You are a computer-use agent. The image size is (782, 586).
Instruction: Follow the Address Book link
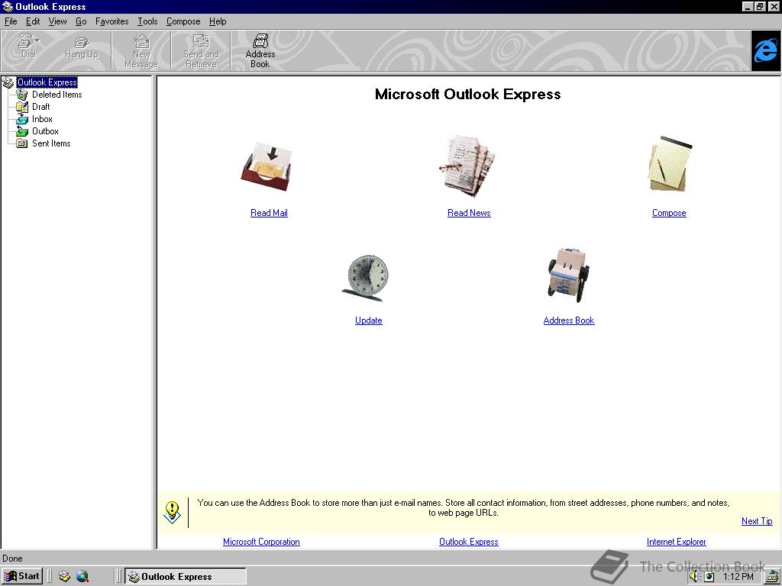568,320
